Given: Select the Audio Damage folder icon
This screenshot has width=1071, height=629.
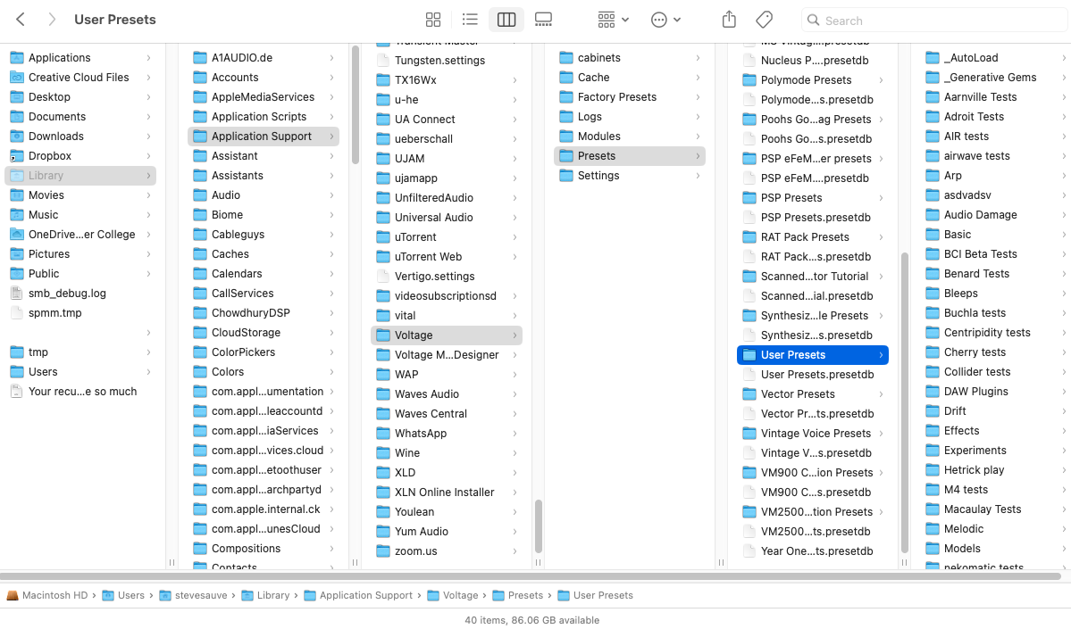Looking at the screenshot, I should click(x=933, y=215).
